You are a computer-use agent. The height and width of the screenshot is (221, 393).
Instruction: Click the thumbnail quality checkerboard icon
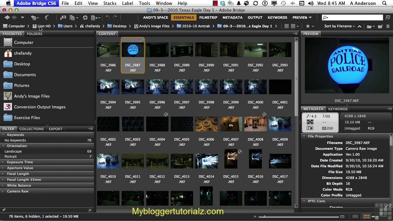[x=286, y=26]
